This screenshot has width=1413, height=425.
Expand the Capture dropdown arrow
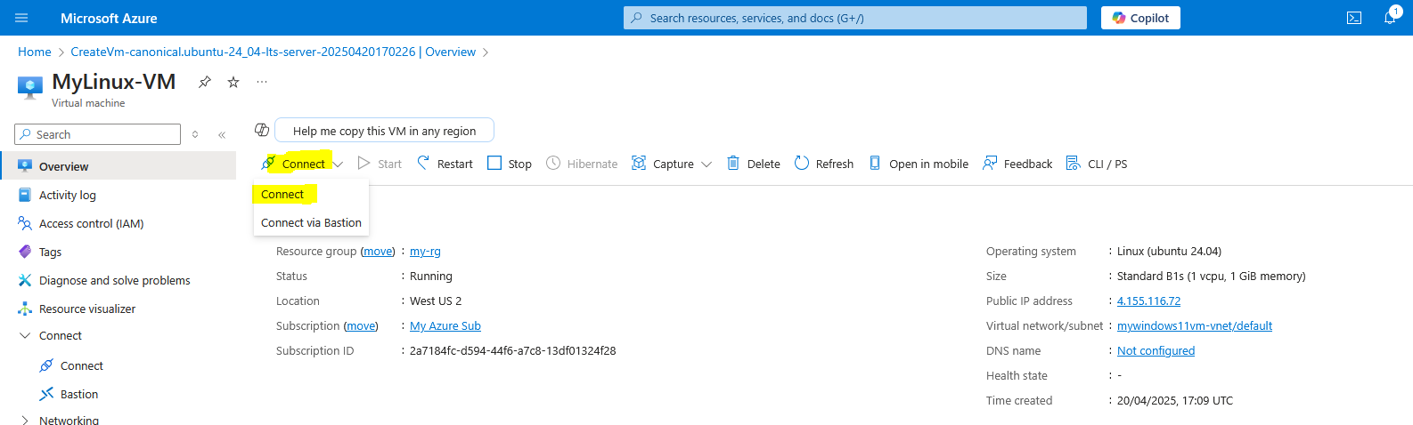(706, 164)
